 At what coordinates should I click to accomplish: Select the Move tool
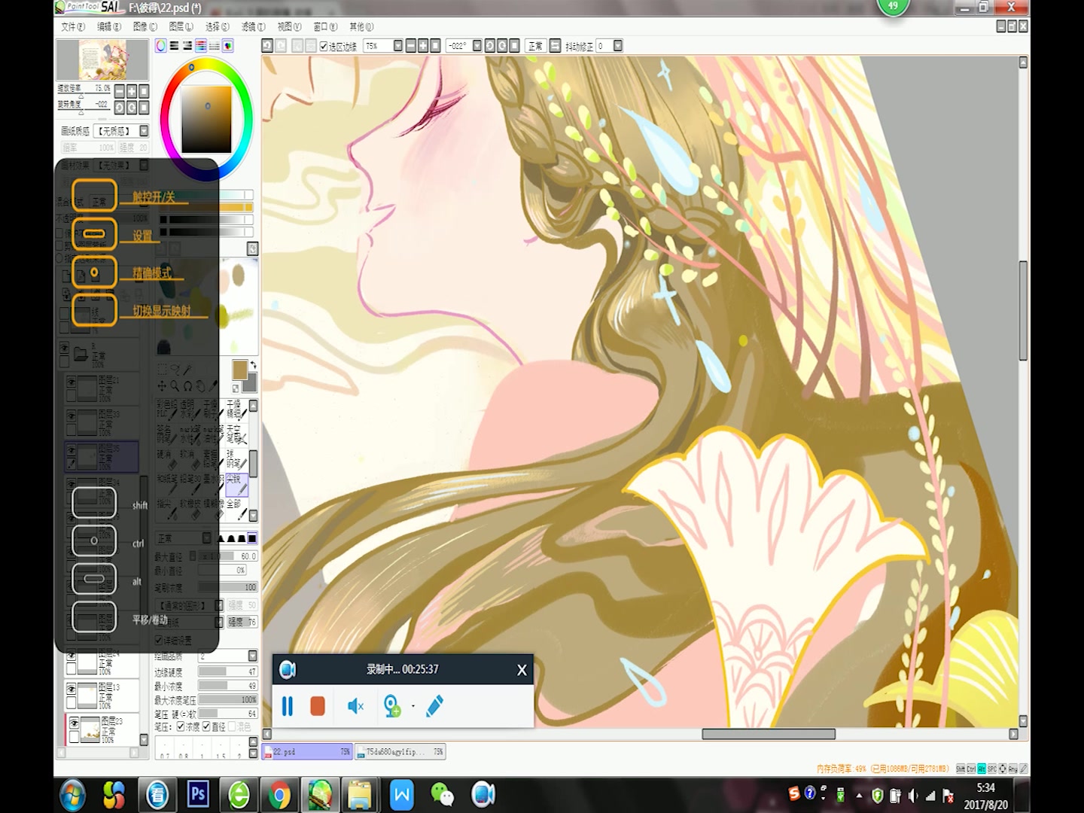point(162,386)
